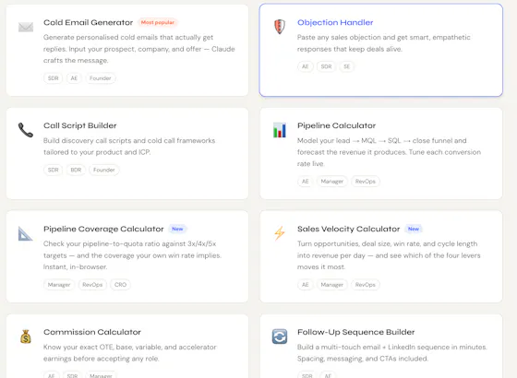The width and height of the screenshot is (517, 378).
Task: Click the telephone icon for Call Script Builder
Action: click(x=26, y=130)
